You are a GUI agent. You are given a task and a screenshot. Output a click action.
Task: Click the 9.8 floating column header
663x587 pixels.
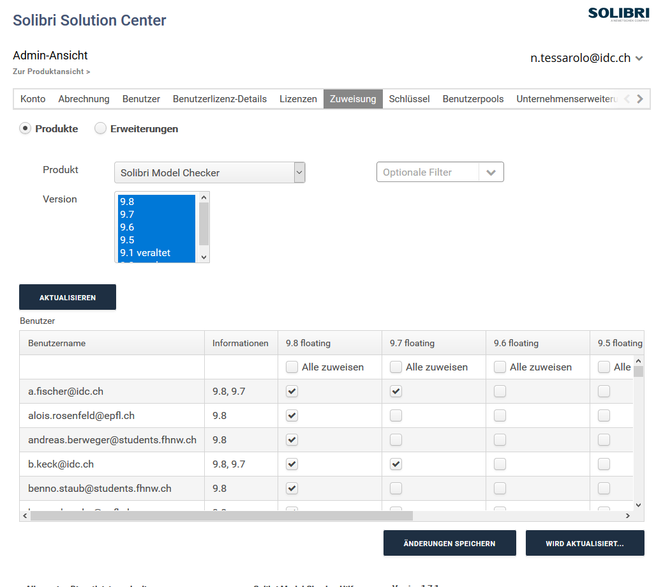[330, 343]
